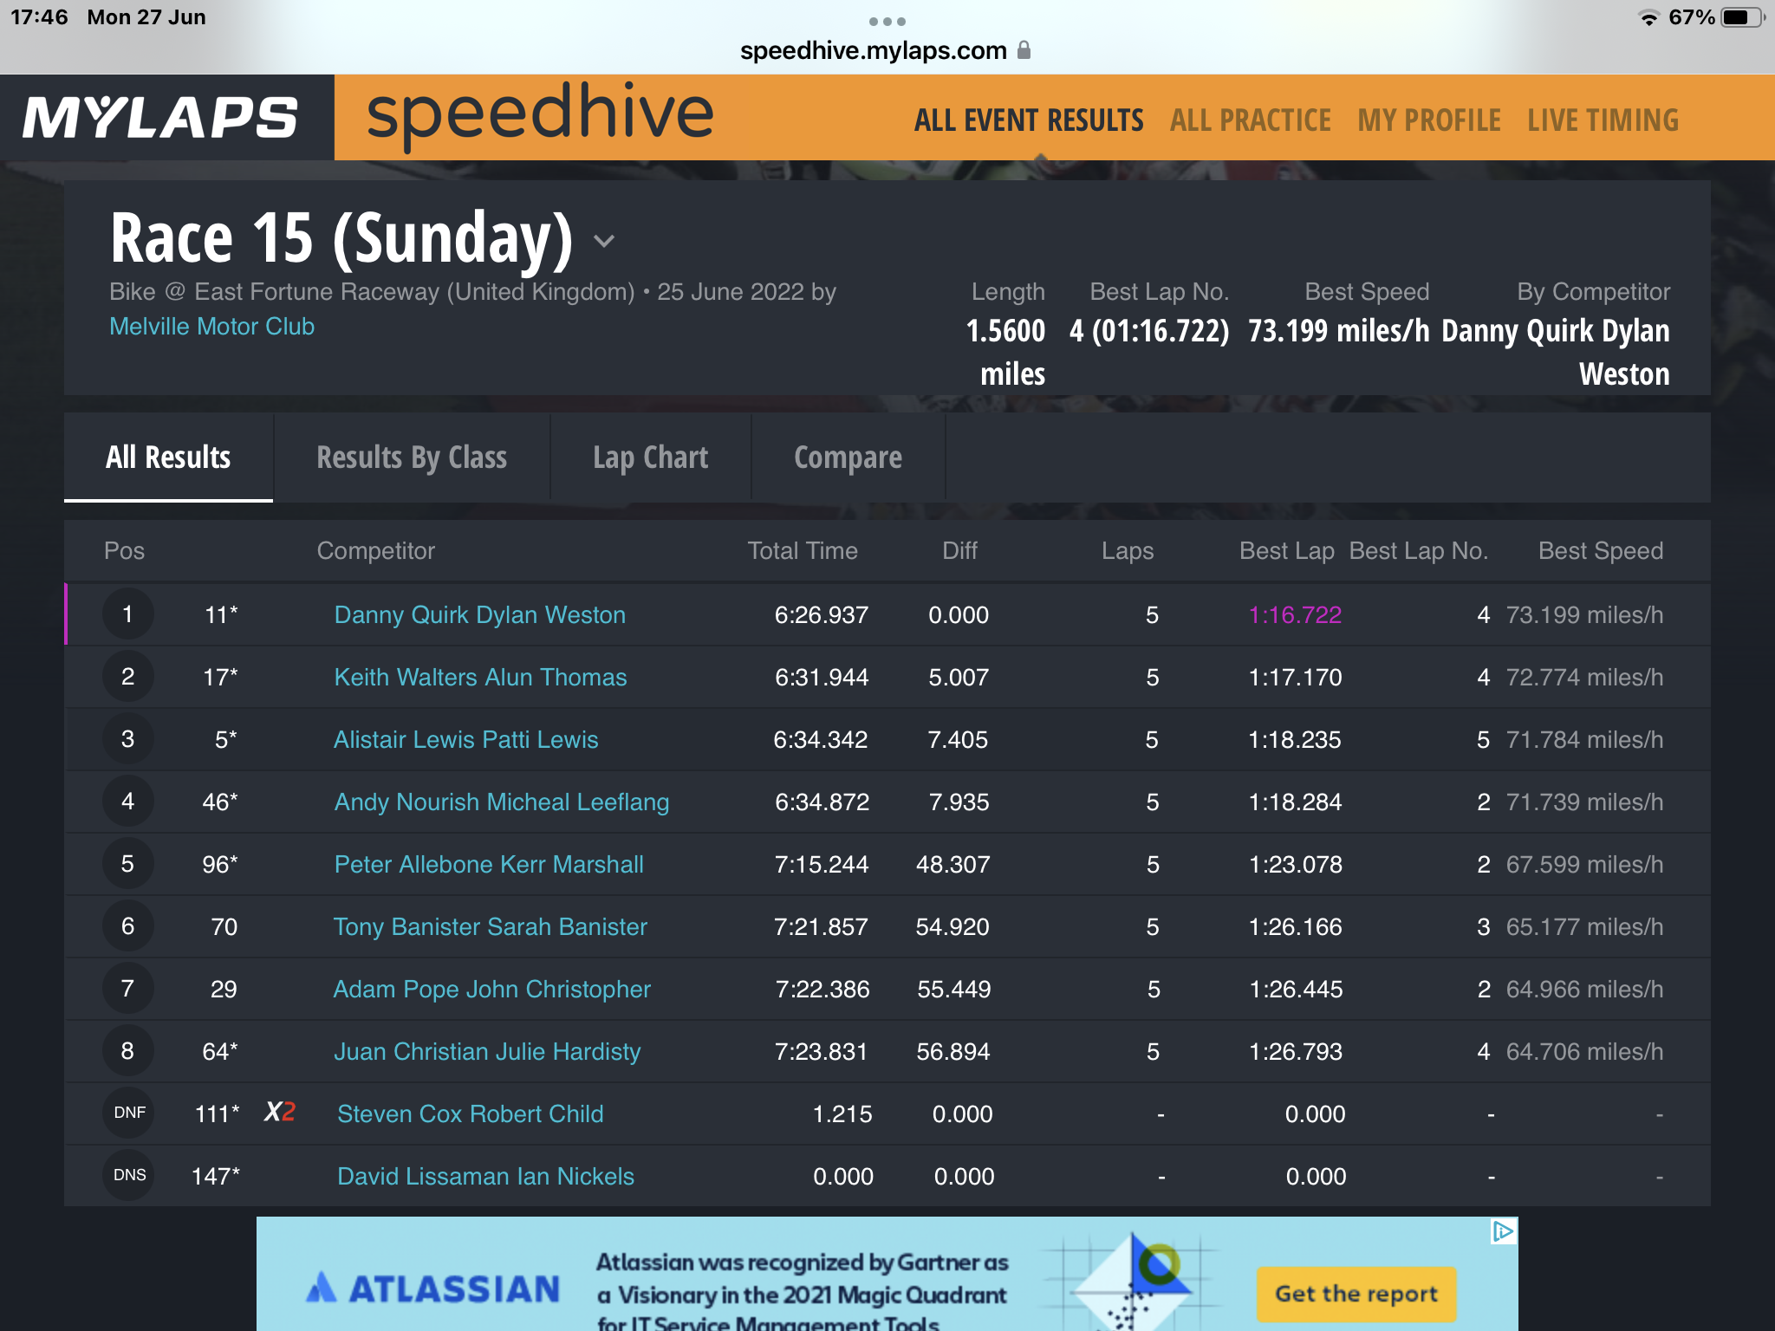Open Adam Pope John Christopher link

point(492,990)
